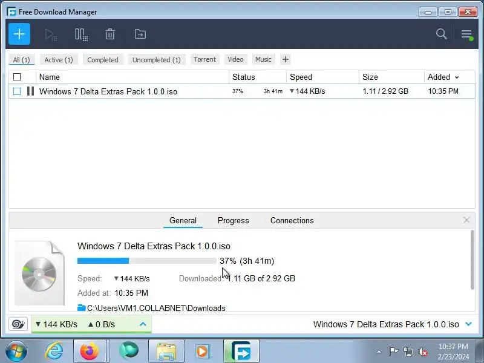This screenshot has height=363, width=484.
Task: Click the muted volume tray icon
Action: 423,352
